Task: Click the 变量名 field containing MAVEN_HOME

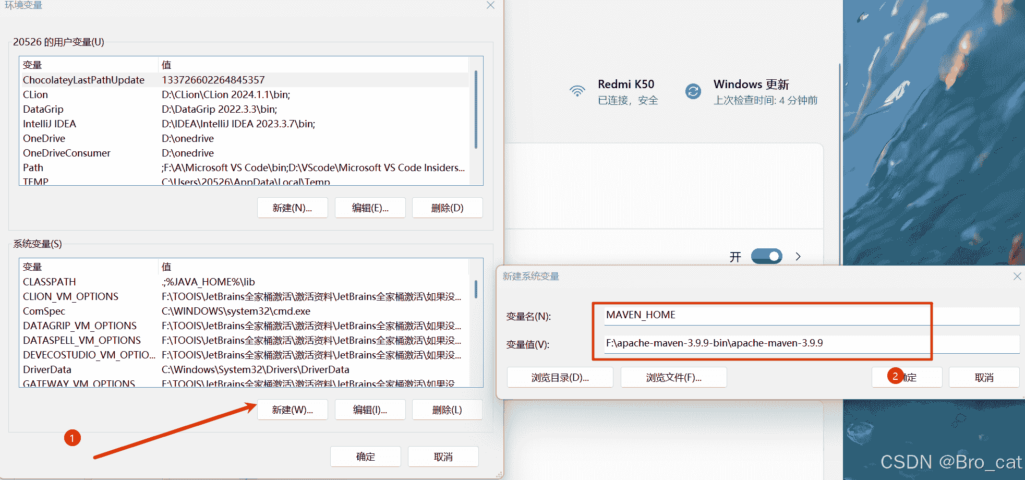Action: coord(812,315)
